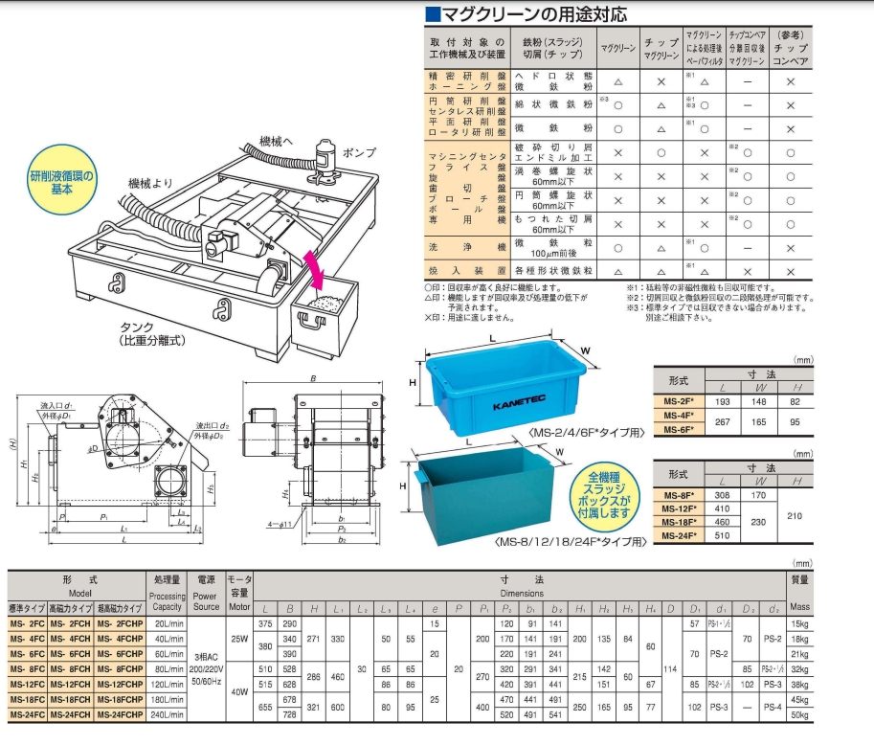Click the 15kg mass cell
Viewport: 874px width, 745px height.
coord(800,624)
